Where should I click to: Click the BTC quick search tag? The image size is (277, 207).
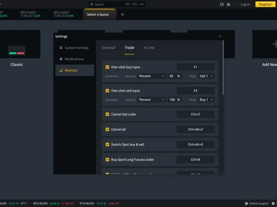128,4
